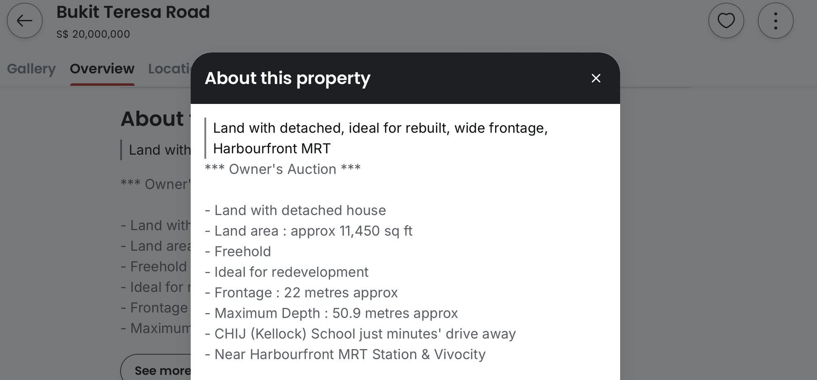
Task: Click the About this property heading
Action: (x=287, y=78)
